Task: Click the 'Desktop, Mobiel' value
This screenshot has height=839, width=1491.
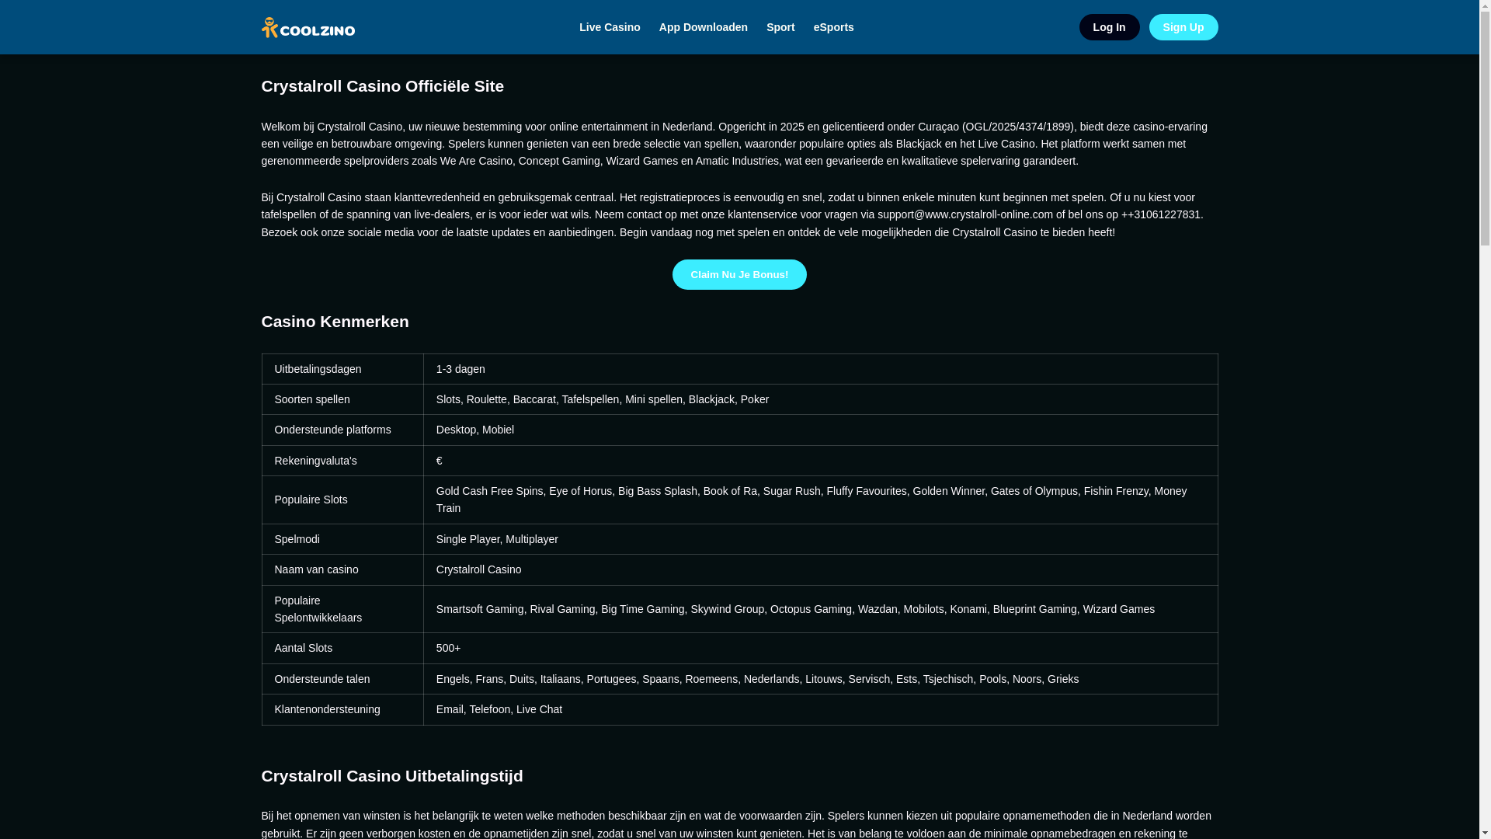Action: pos(820,430)
